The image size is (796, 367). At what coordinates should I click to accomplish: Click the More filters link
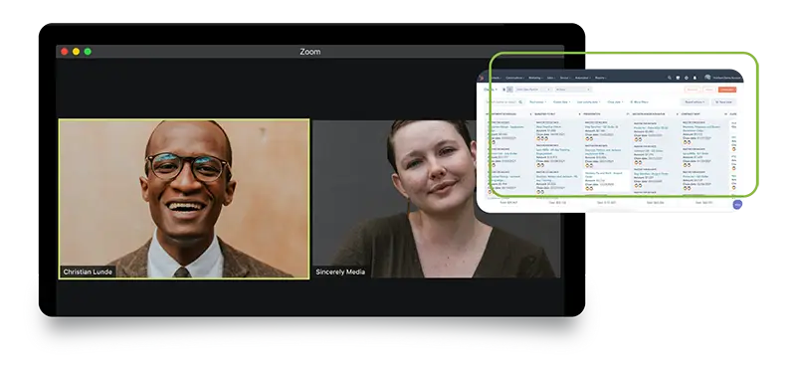(x=640, y=102)
